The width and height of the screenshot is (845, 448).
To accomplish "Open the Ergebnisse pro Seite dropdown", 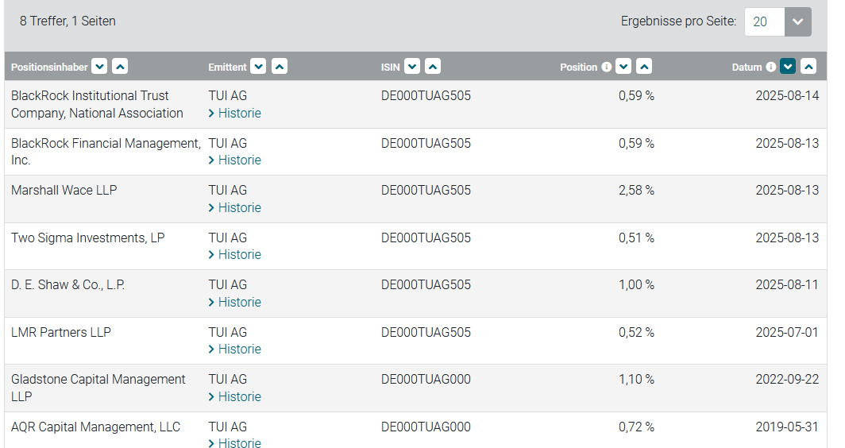I will pyautogui.click(x=798, y=21).
